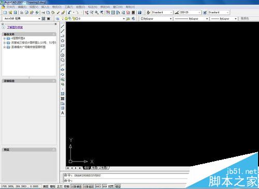Open the 工具(T) menu
Image resolution: width=259 pixels, height=189 pixels.
pos(69,7)
